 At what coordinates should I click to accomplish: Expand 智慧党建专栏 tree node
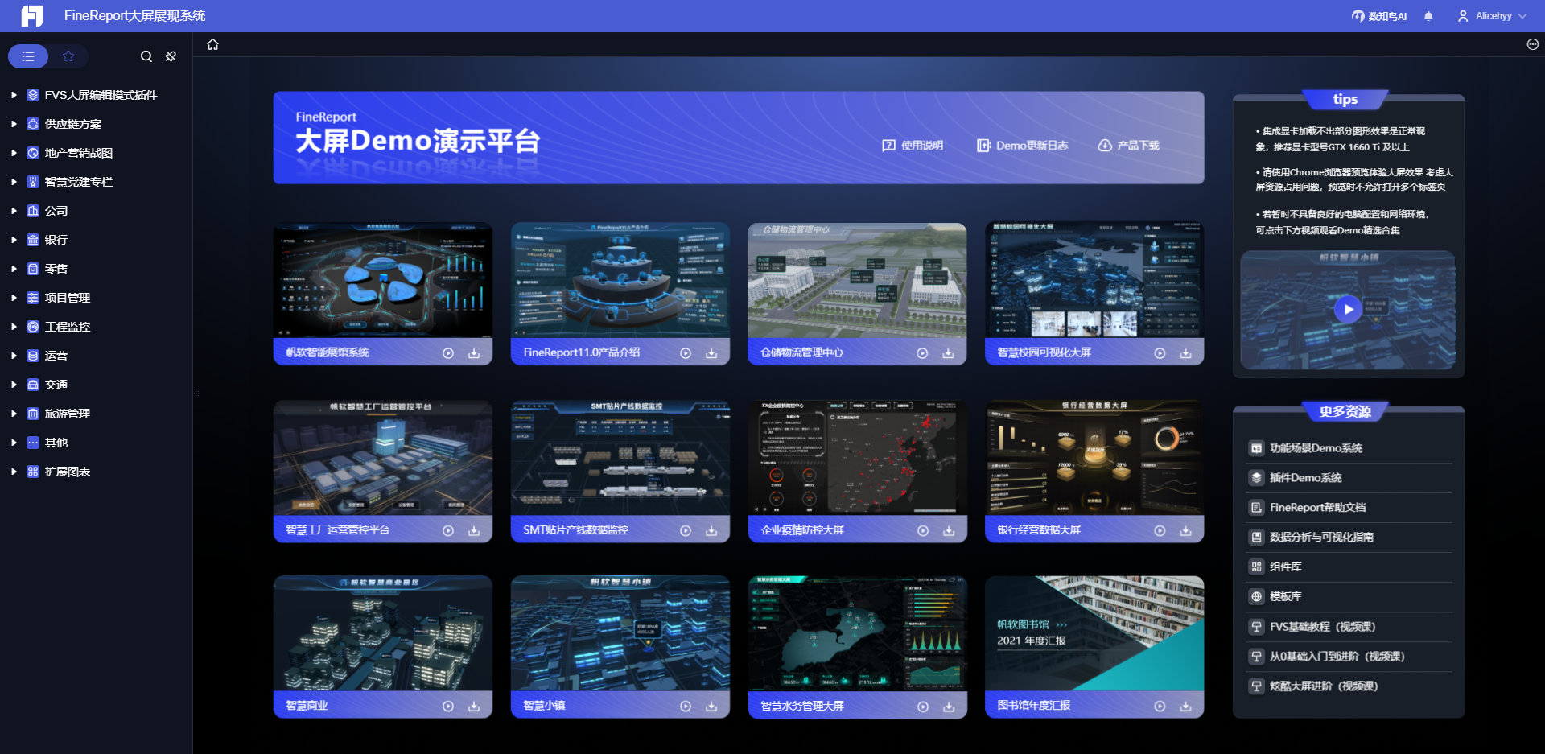(14, 182)
